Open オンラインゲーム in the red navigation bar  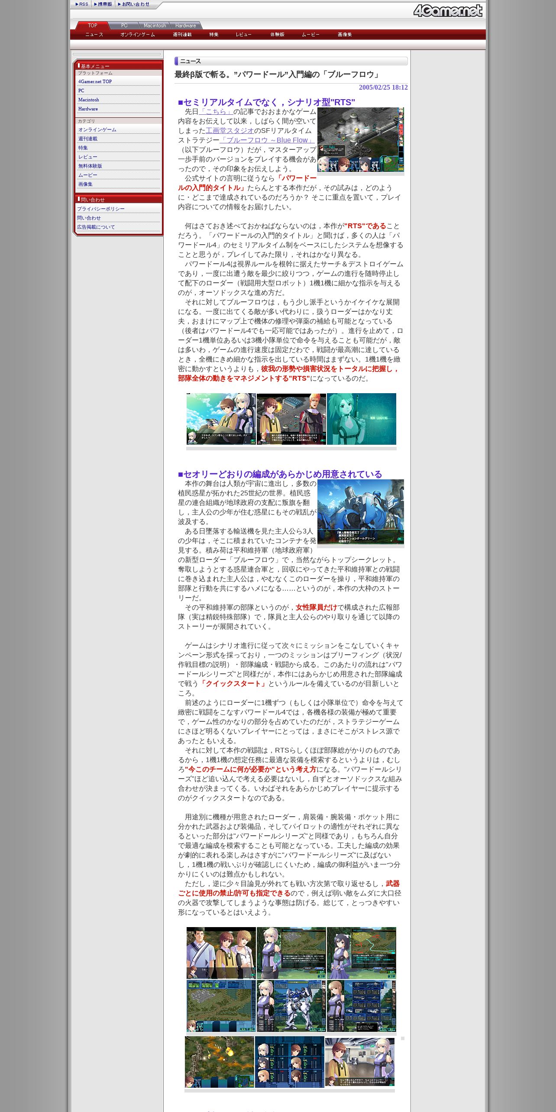[x=138, y=35]
